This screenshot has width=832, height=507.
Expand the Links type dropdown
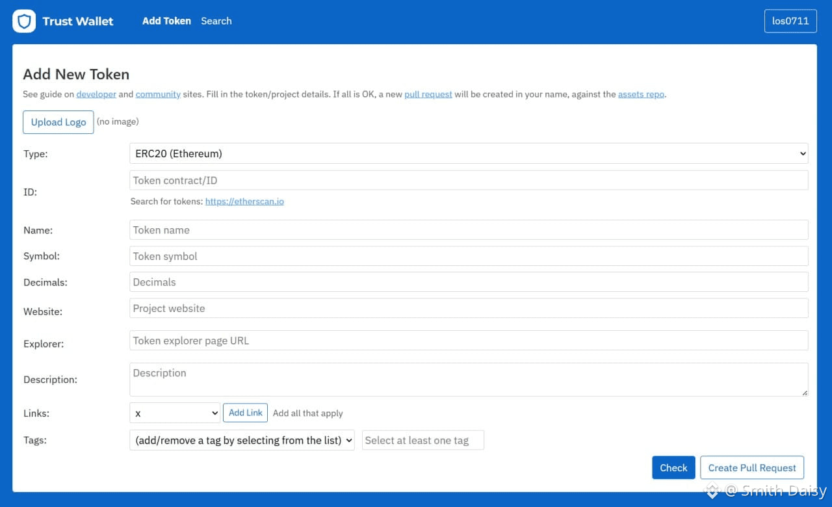pyautogui.click(x=175, y=413)
